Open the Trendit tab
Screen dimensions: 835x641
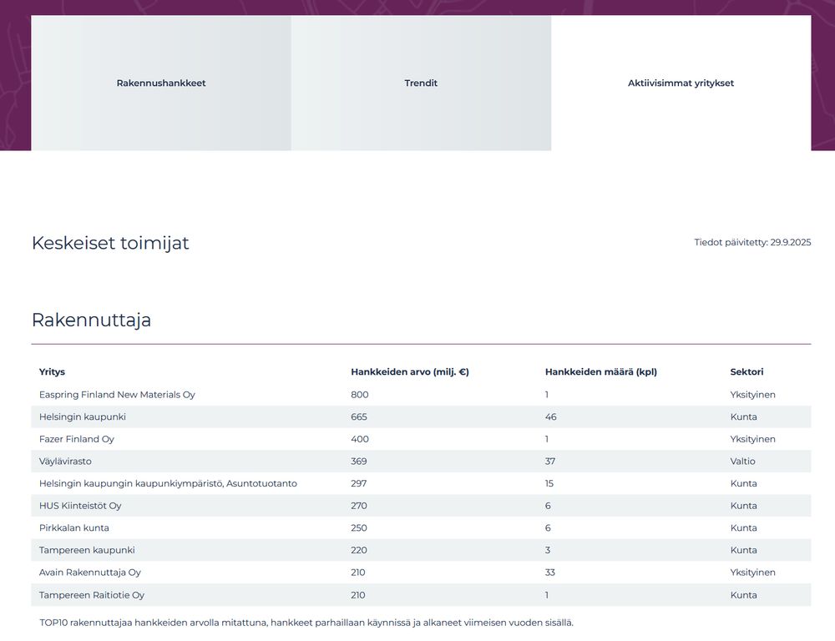tap(421, 83)
